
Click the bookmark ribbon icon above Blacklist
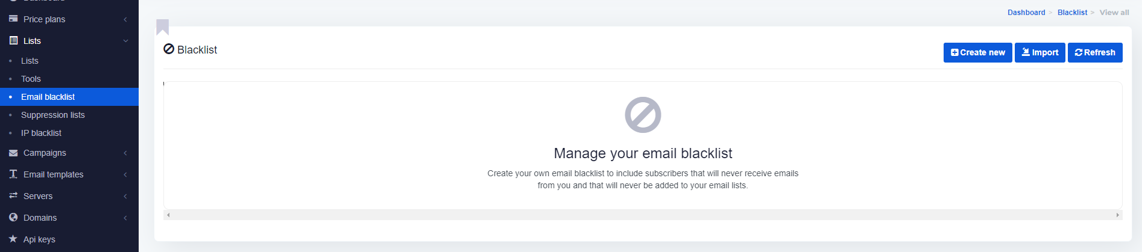click(x=162, y=27)
